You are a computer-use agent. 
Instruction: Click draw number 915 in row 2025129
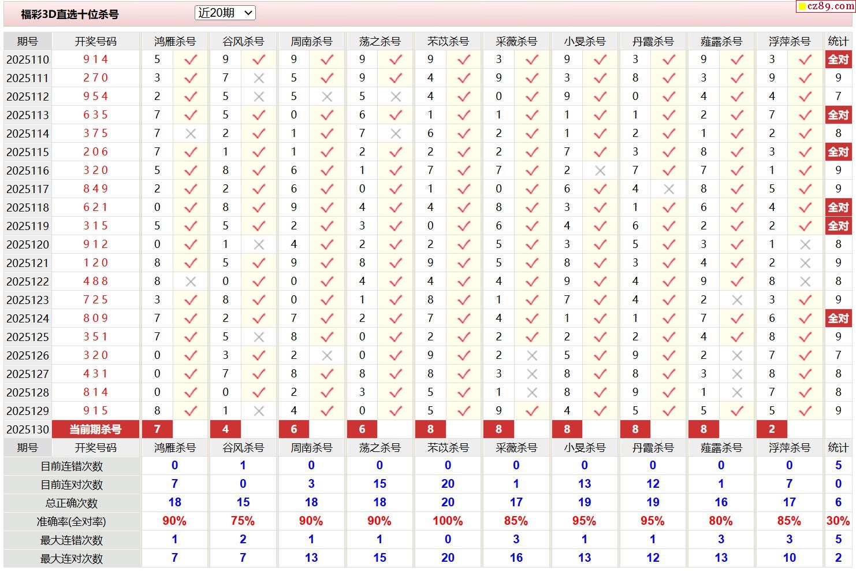(96, 411)
